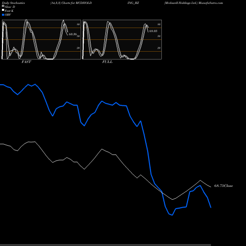Click the 50 axis label in FULL chart
Viewport: 246px width, 246px height.
click(159, 36)
